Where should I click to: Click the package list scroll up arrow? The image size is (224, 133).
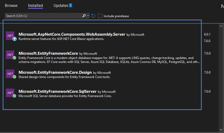pos(221,26)
